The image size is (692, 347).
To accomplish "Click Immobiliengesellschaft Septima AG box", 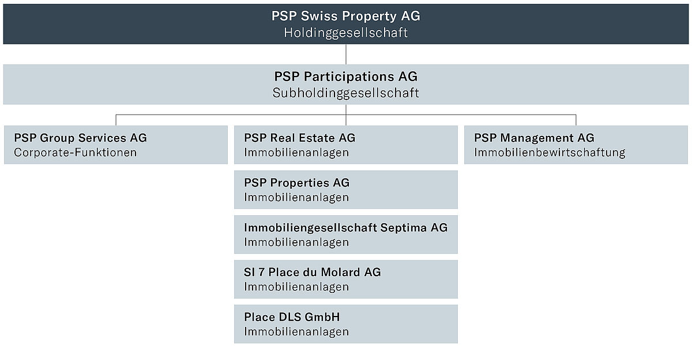I will pos(346,234).
